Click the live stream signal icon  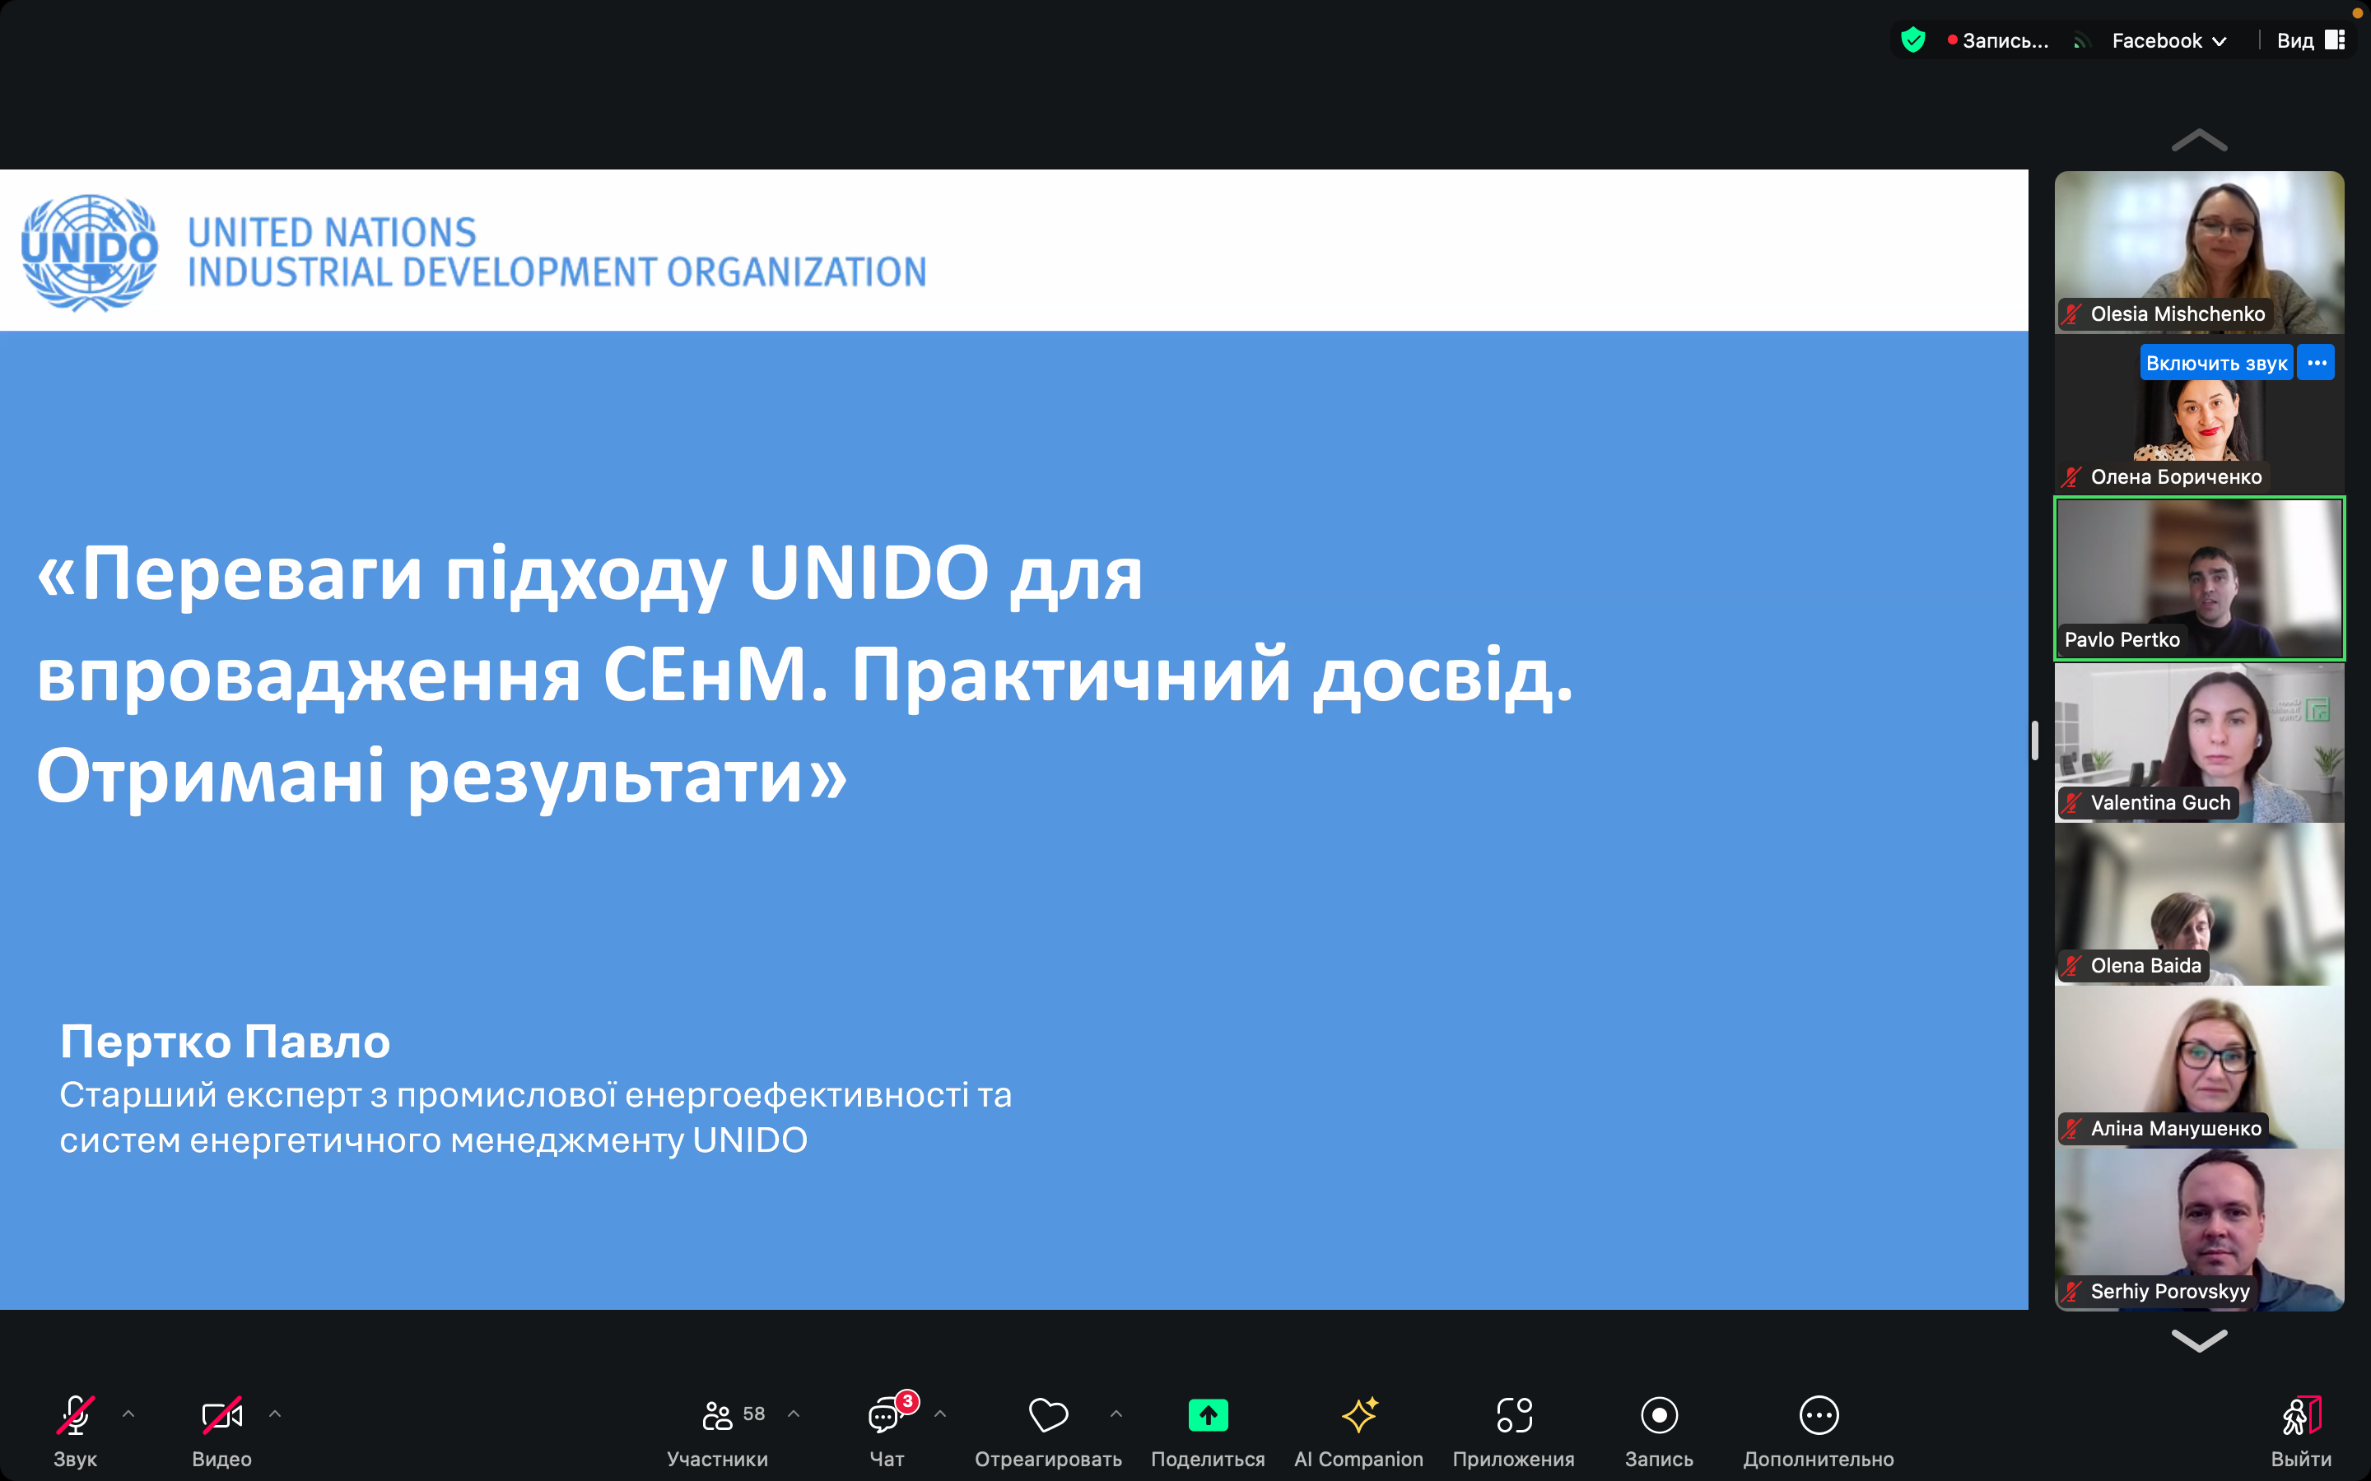(2082, 41)
